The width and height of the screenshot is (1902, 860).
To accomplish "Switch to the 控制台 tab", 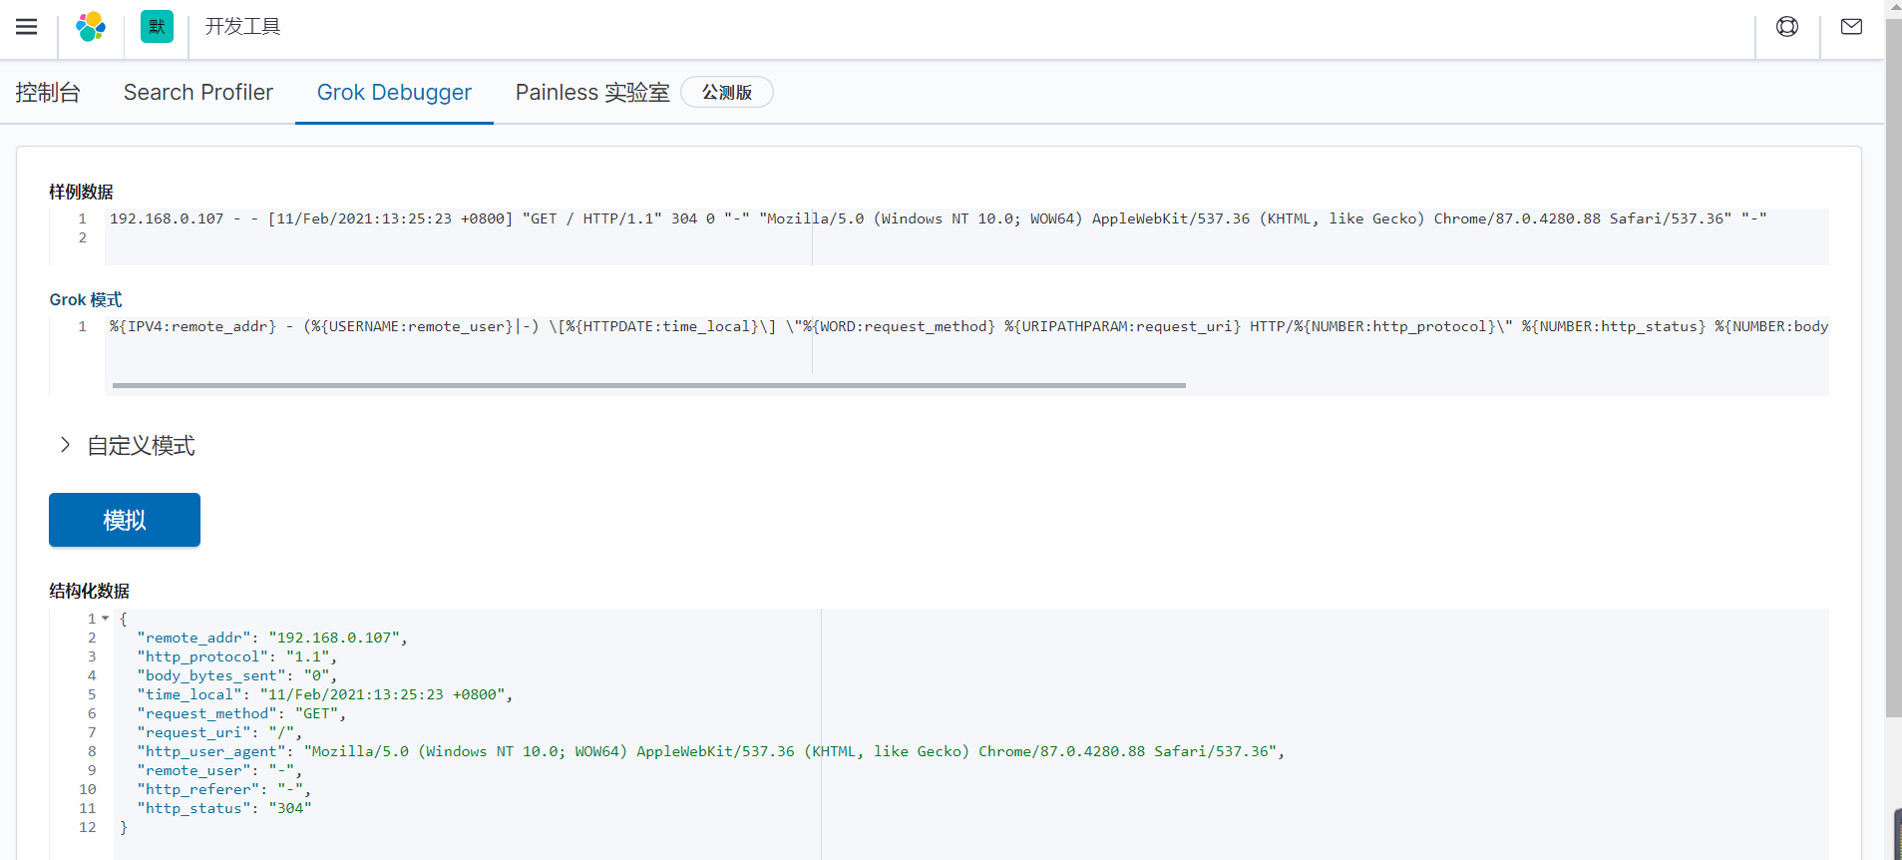I will click(48, 93).
